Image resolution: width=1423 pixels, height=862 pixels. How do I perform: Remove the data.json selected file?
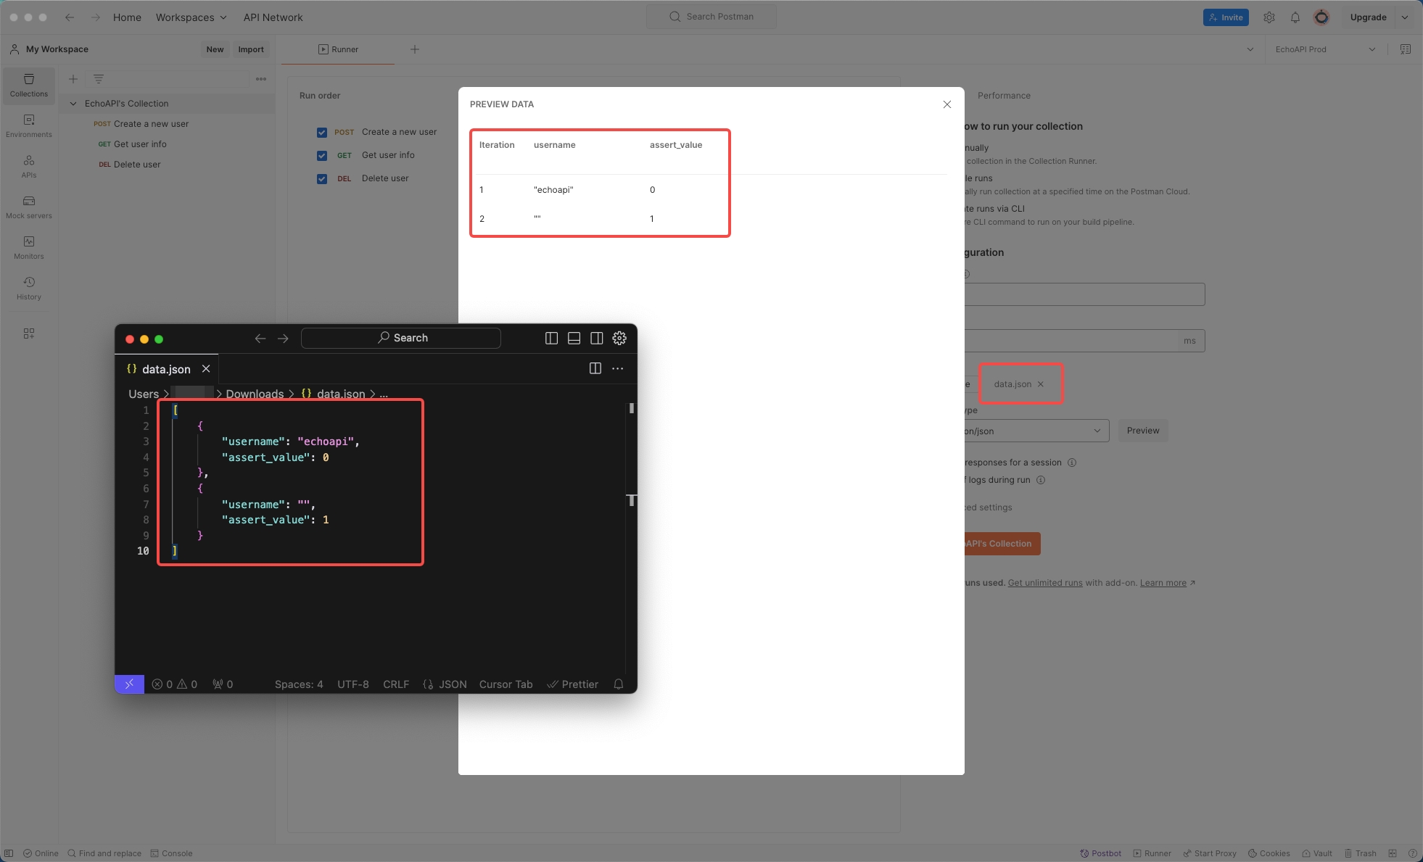[1041, 384]
